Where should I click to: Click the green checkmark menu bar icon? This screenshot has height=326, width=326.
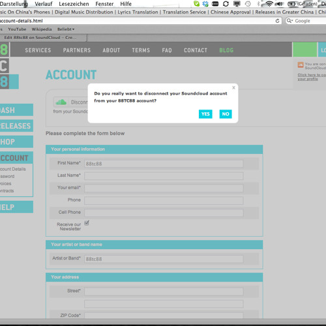196,4
